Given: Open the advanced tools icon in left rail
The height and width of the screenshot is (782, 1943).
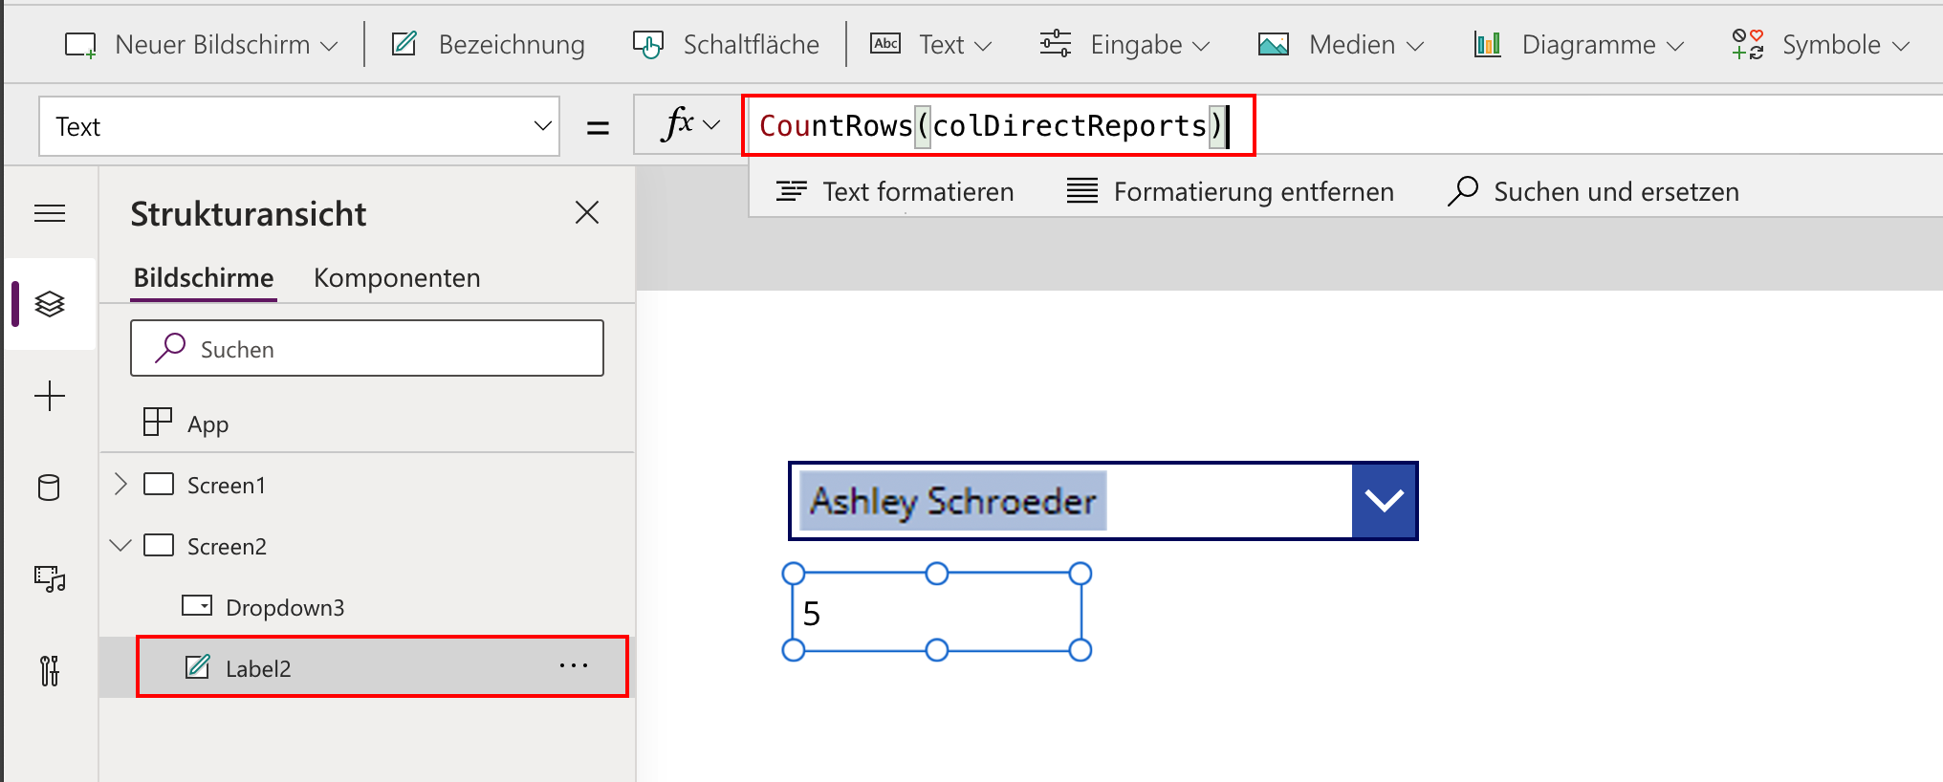Looking at the screenshot, I should [50, 670].
